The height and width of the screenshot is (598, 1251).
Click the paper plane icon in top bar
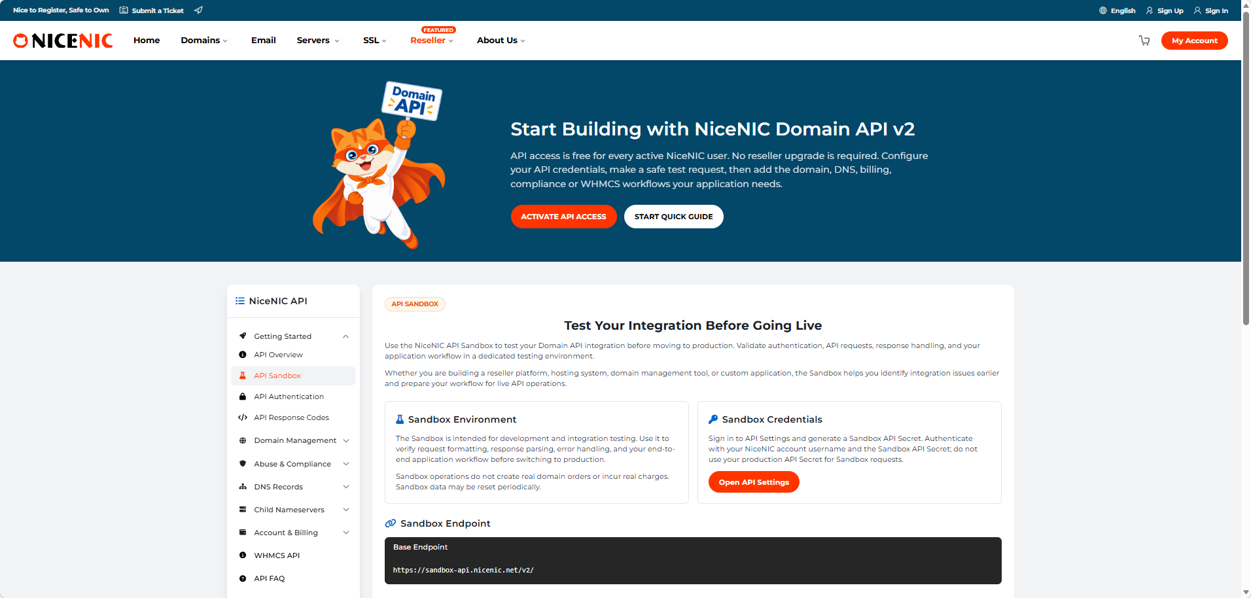pyautogui.click(x=198, y=10)
